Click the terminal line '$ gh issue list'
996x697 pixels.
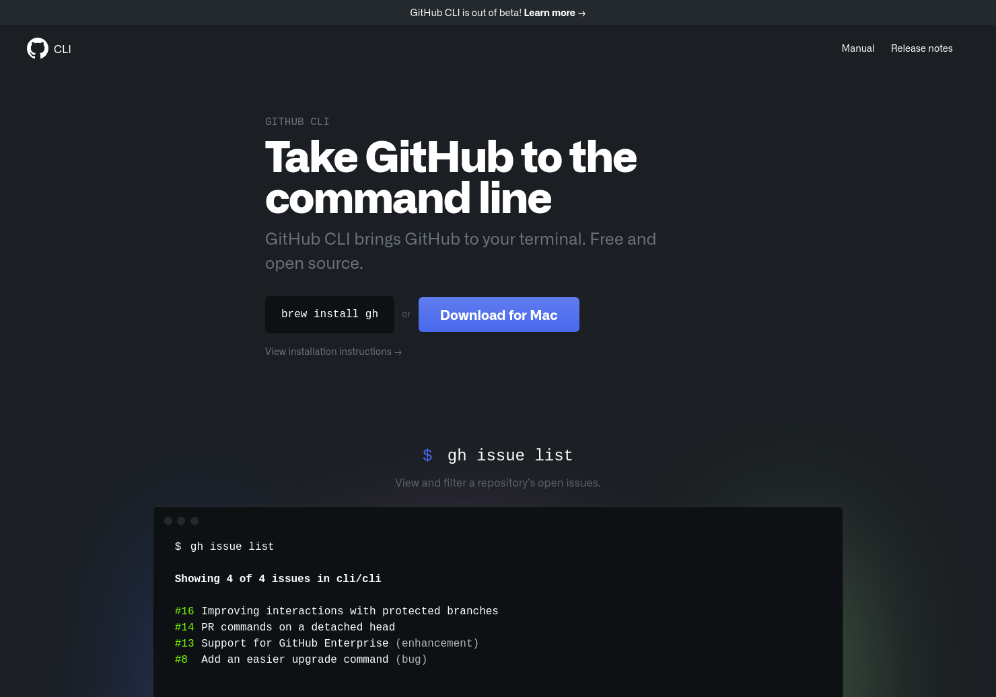(x=224, y=546)
